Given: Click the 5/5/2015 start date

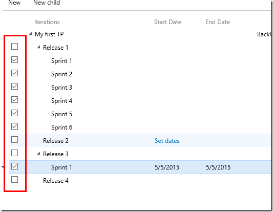Looking at the screenshot, I should pos(167,167).
